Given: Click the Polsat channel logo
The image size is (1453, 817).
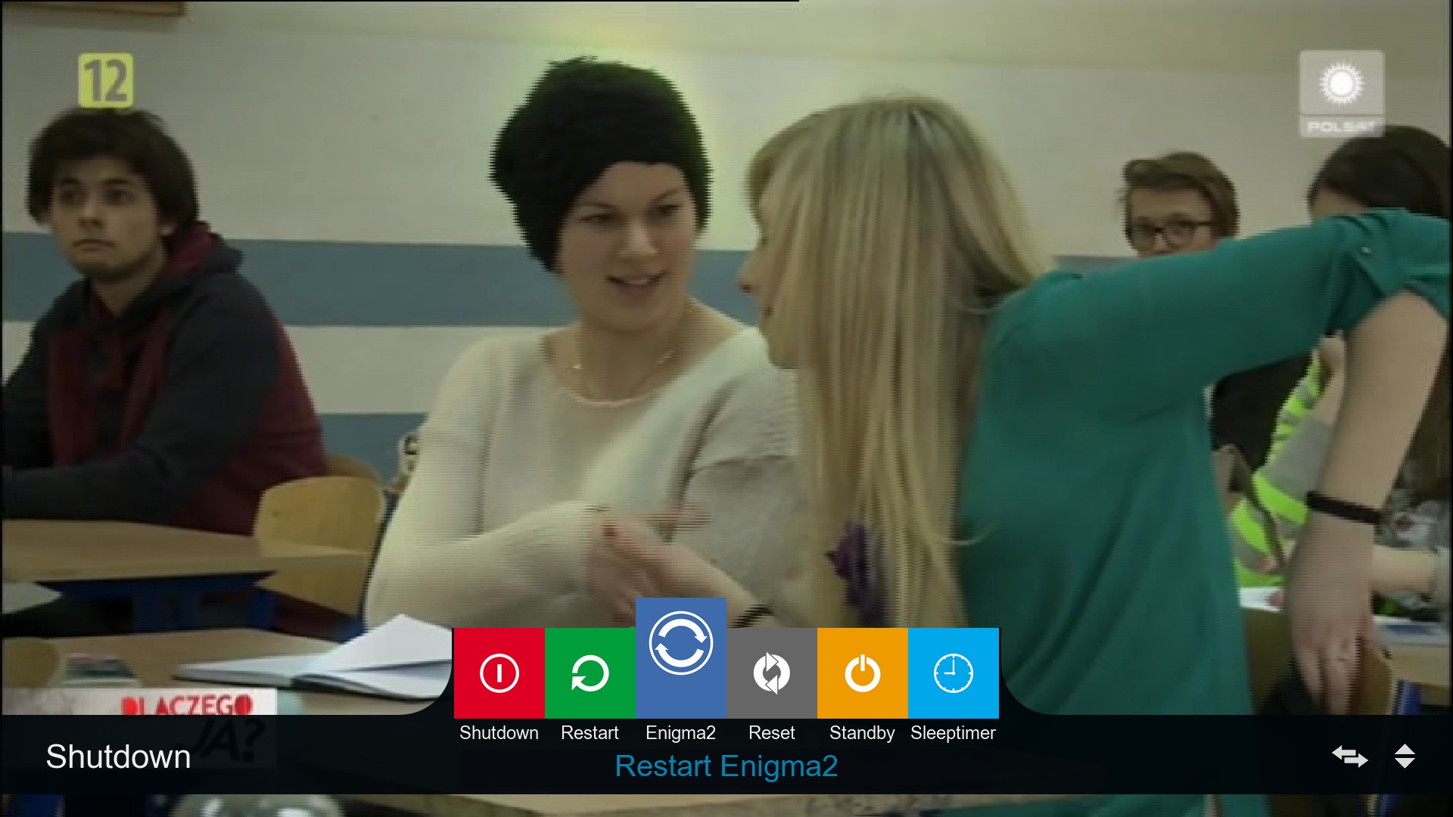Looking at the screenshot, I should (1341, 93).
